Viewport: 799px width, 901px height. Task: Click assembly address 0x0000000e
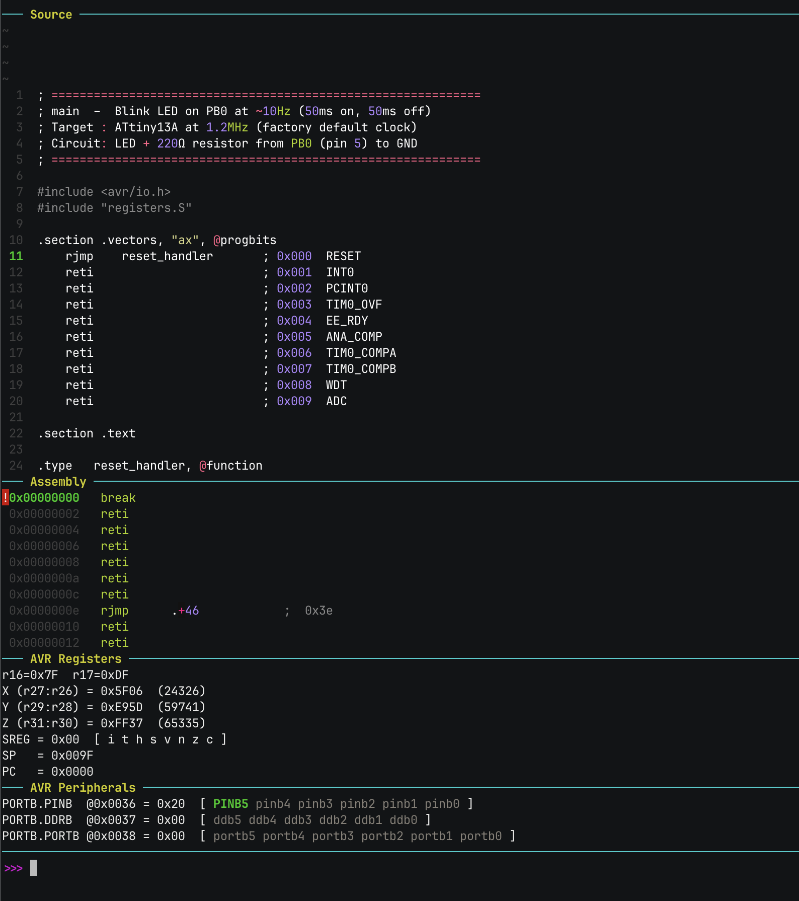click(44, 611)
